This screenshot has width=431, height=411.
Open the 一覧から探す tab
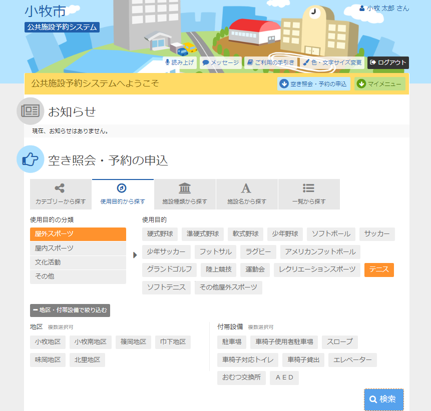pyautogui.click(x=310, y=194)
